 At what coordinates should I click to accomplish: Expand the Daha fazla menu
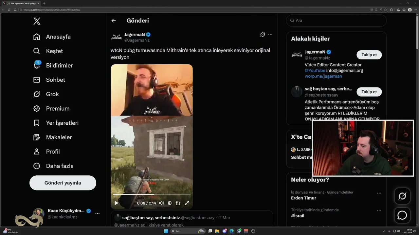(53, 166)
